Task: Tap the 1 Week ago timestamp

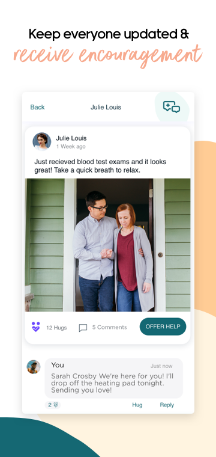Action: tap(71, 147)
